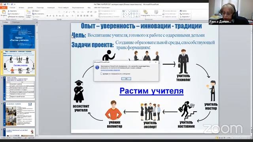Open the Направление текста text direction dropdown
Screen dimensions: 253x142
click(x=107, y=11)
